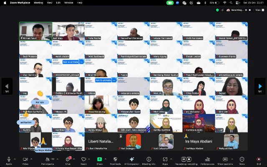
Task: Open the more menu on 8326012032I_Ahmad tile
Action: tap(81, 62)
